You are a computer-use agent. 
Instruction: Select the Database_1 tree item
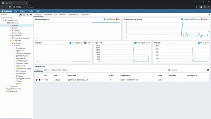(15, 25)
